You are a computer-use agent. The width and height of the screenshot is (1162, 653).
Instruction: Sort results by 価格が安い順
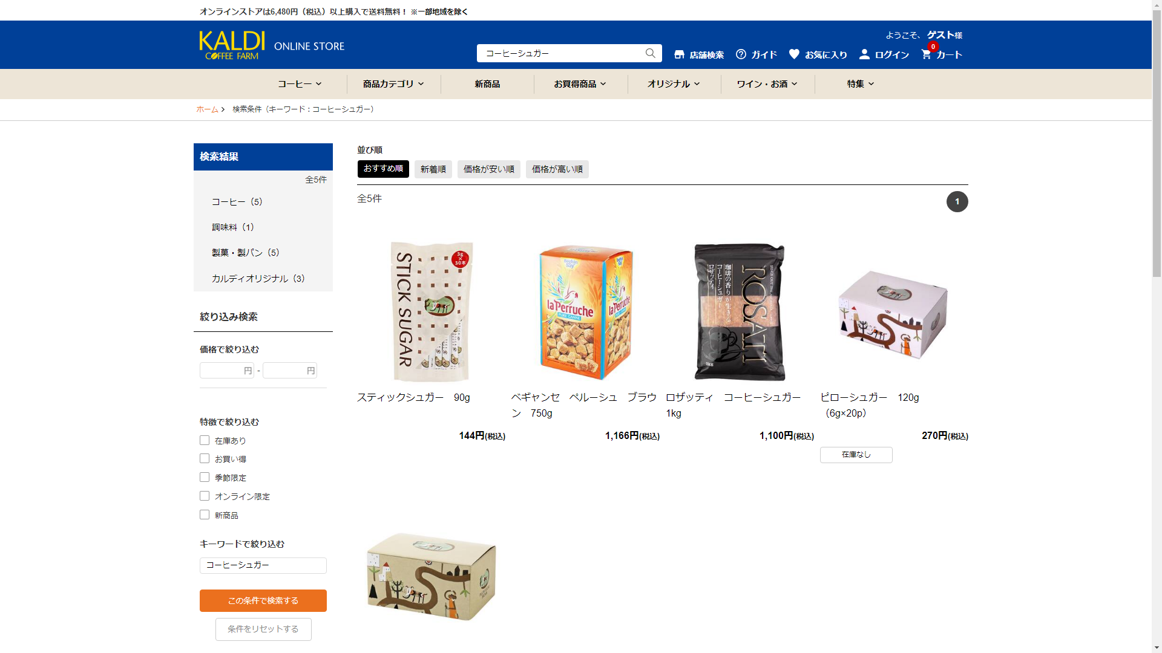click(489, 169)
